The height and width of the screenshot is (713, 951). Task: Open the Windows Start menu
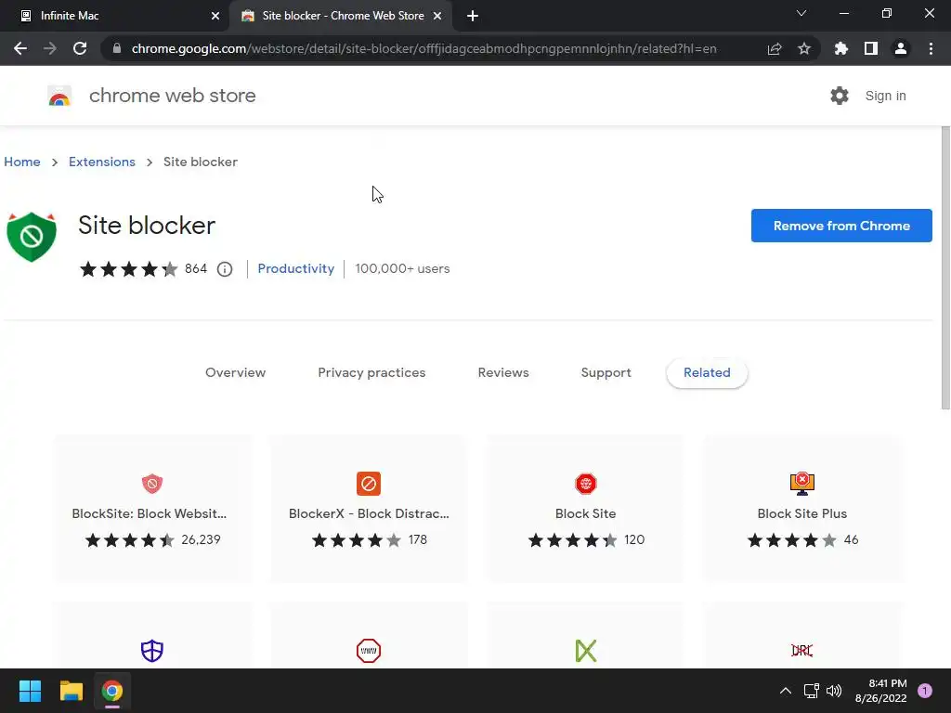(30, 691)
